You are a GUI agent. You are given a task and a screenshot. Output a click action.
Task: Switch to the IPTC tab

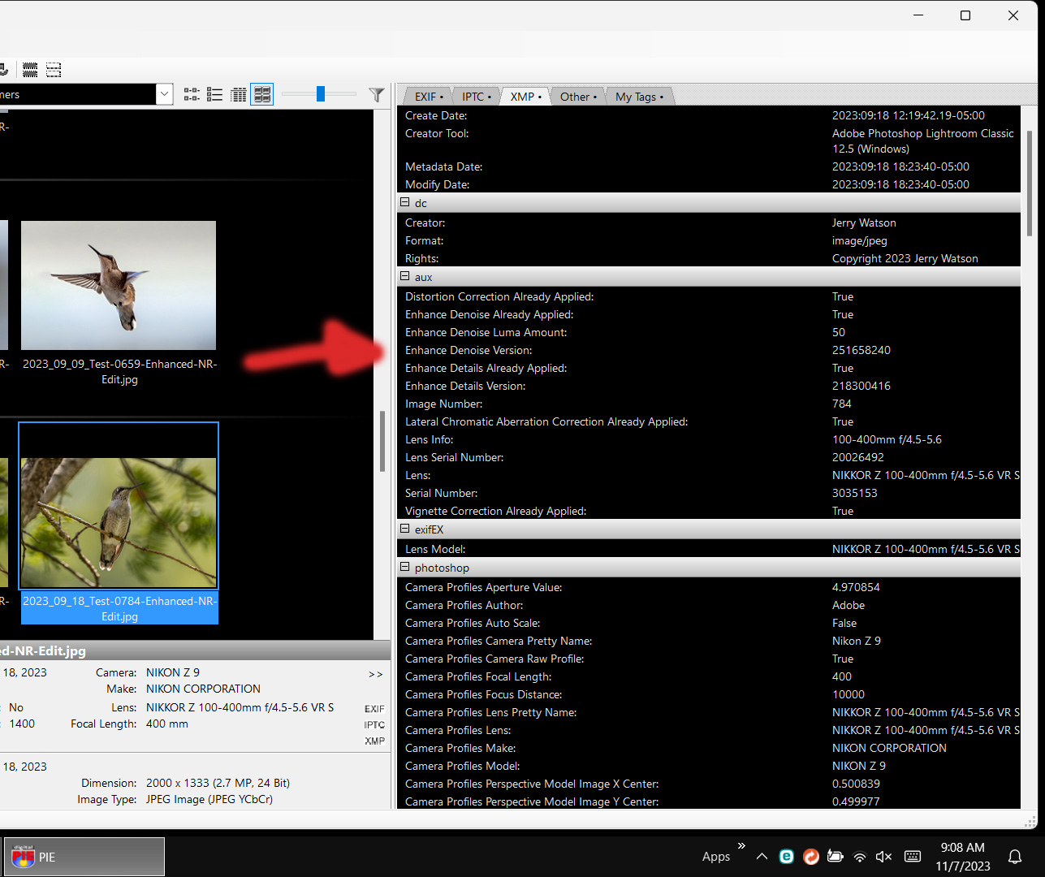pos(476,97)
